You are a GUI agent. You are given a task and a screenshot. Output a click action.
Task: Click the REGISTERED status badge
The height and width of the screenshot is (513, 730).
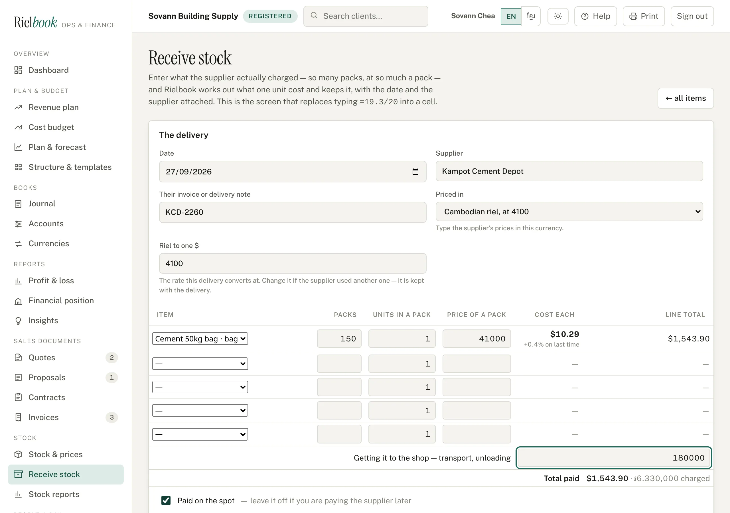pyautogui.click(x=270, y=16)
